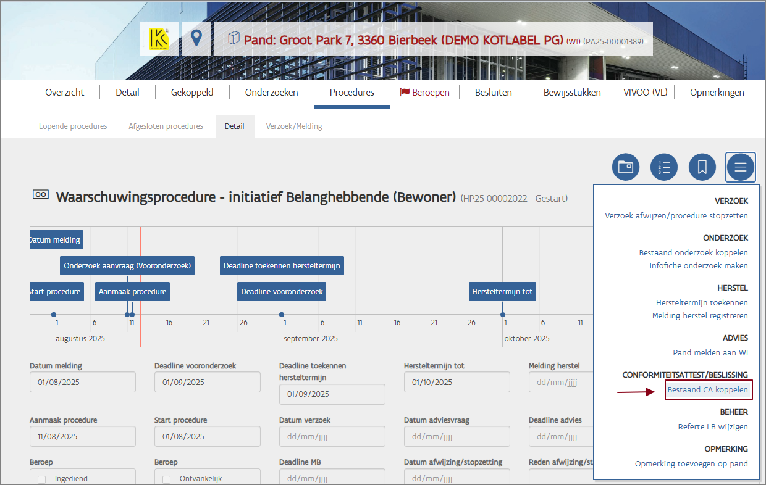
Task: Switch to Afgesloten procedures subtab
Action: (166, 126)
